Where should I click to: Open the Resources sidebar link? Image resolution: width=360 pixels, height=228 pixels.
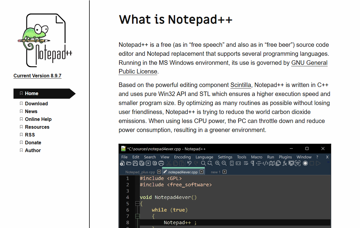point(37,127)
